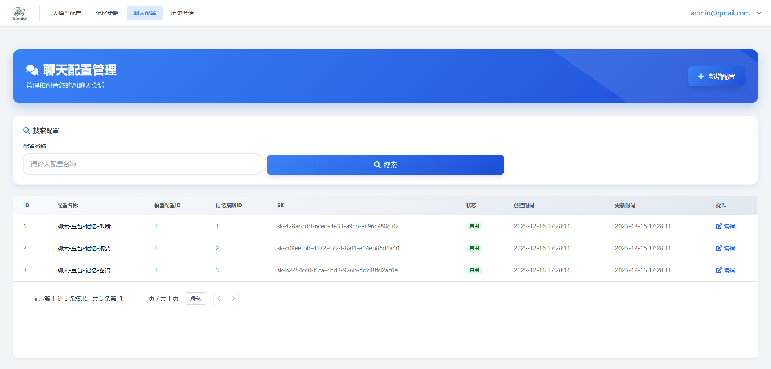The image size is (771, 369).
Task: Click 编辑 for 聊天-豆包-记忆-截断 row
Action: [x=725, y=226]
